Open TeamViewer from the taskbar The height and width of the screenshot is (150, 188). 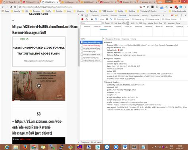(107, 147)
